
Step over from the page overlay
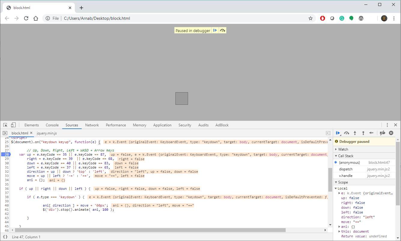coord(223,30)
